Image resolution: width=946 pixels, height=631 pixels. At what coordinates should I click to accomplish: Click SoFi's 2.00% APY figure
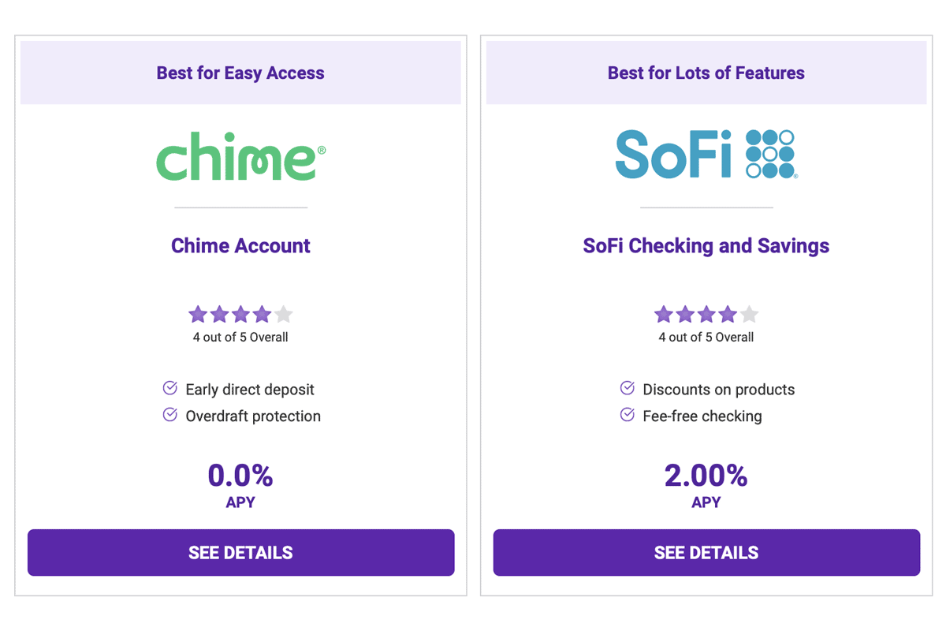(706, 476)
